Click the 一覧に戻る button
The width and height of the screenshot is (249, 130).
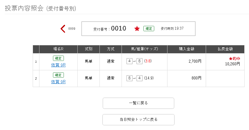coord(138,103)
